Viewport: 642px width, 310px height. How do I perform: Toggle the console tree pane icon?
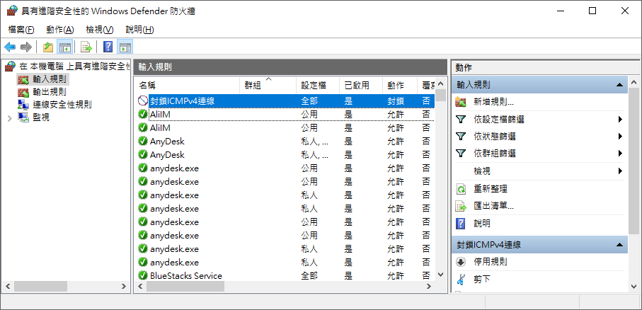(x=64, y=47)
